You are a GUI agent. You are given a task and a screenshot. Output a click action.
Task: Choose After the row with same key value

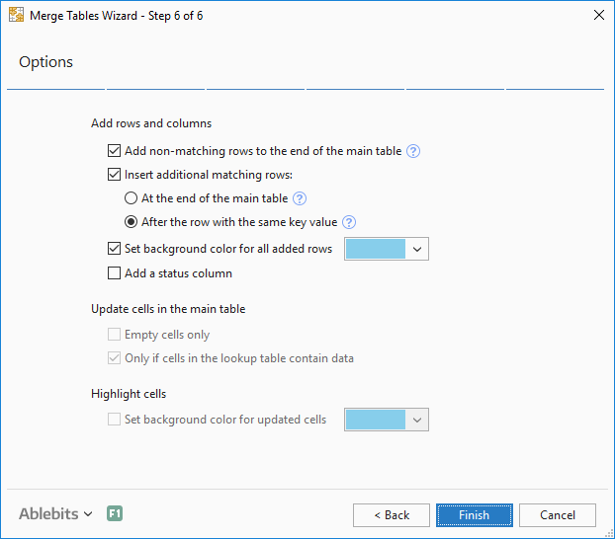click(132, 222)
